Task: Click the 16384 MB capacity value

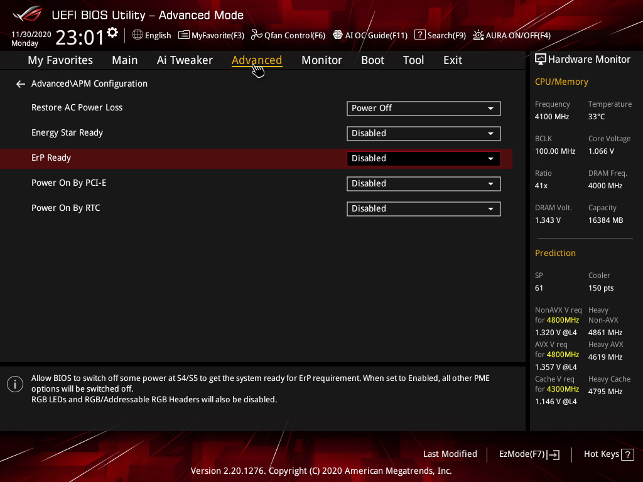Action: (606, 220)
